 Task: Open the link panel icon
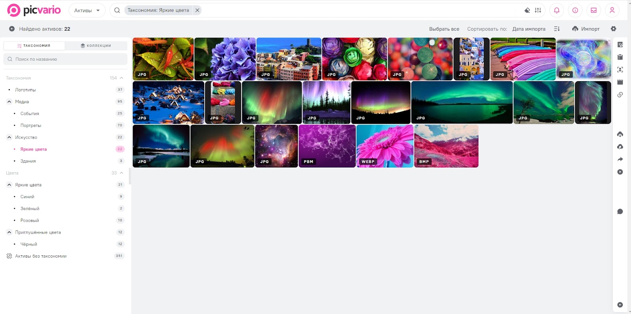620,95
